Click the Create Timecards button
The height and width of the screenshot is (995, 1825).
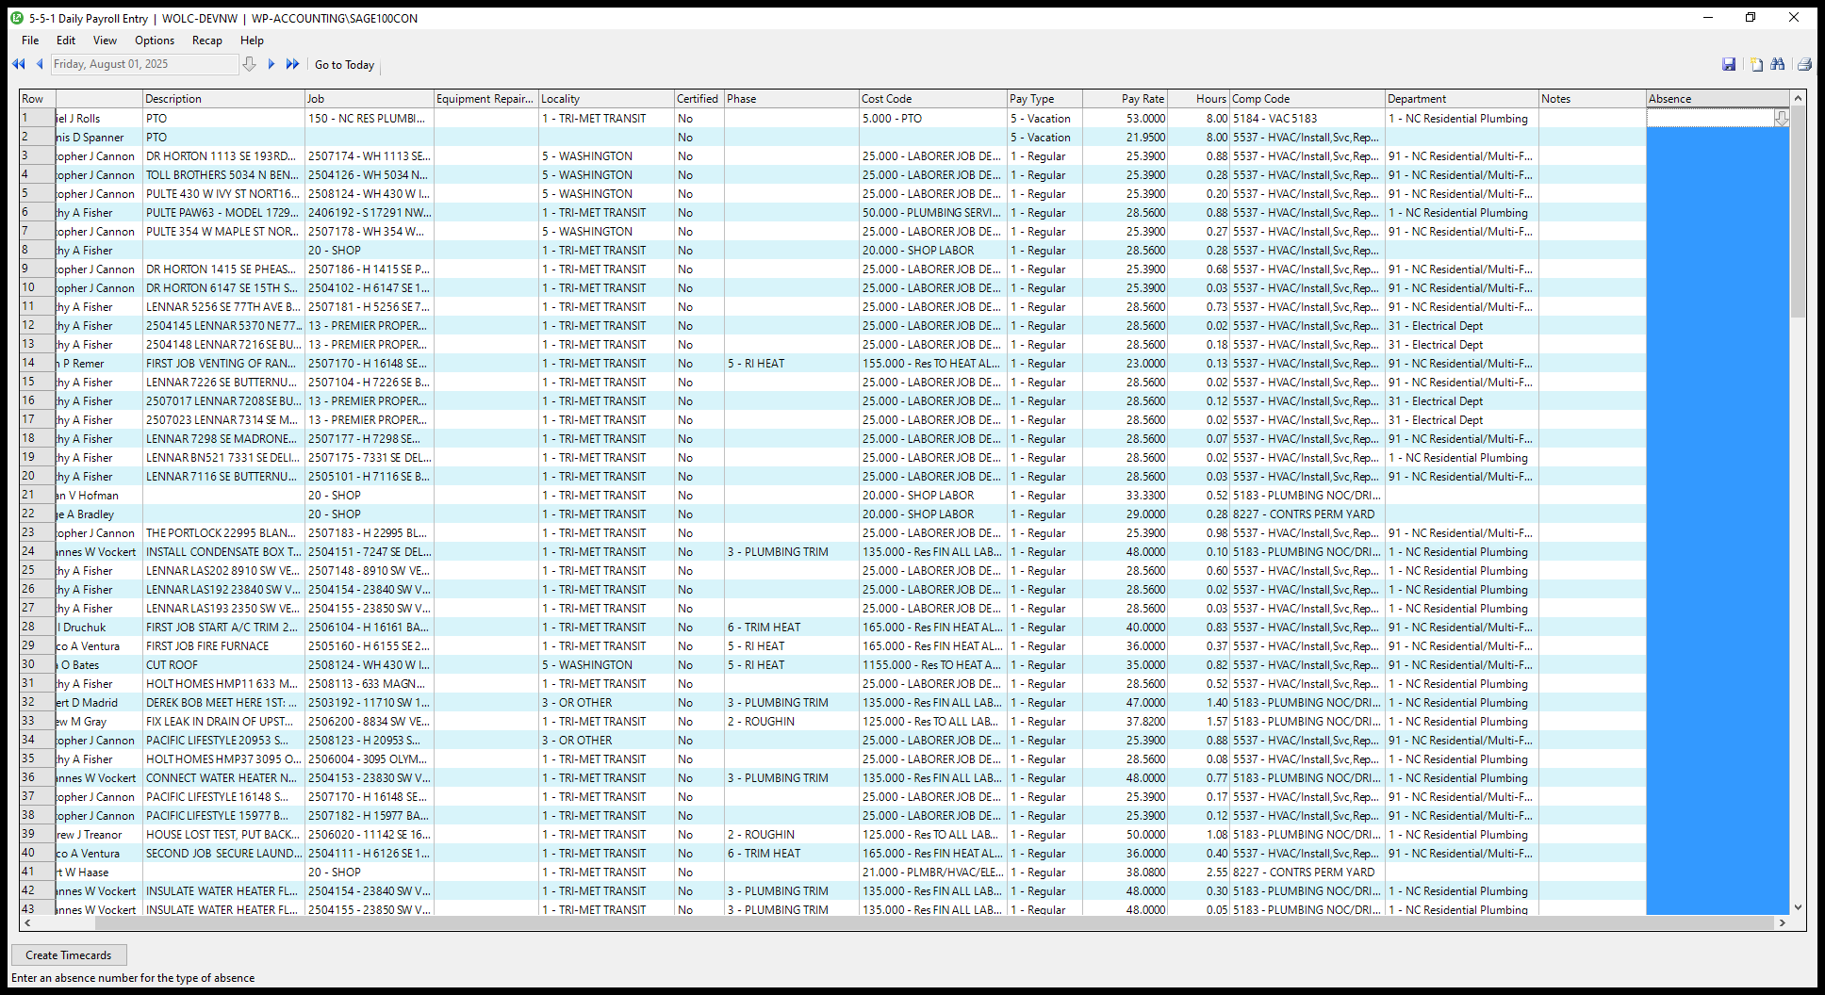pyautogui.click(x=69, y=954)
